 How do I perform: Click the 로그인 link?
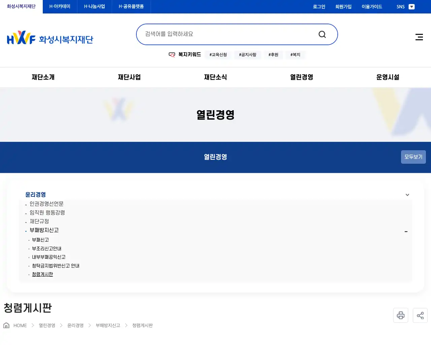tap(319, 6)
